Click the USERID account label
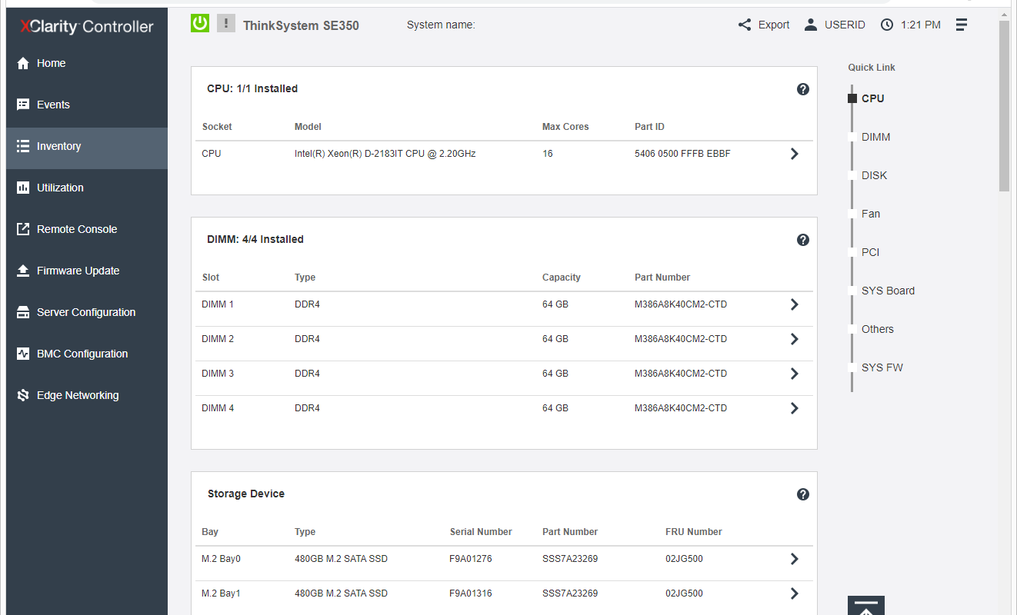1017x615 pixels. pos(845,25)
